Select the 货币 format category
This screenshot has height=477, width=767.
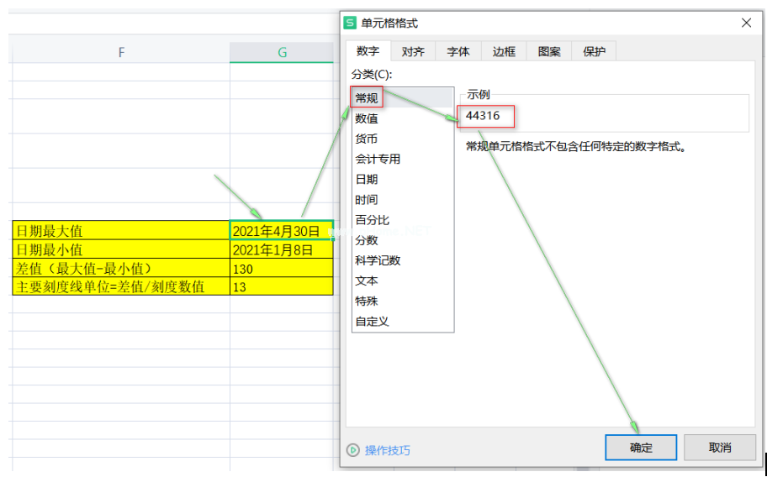(x=367, y=139)
